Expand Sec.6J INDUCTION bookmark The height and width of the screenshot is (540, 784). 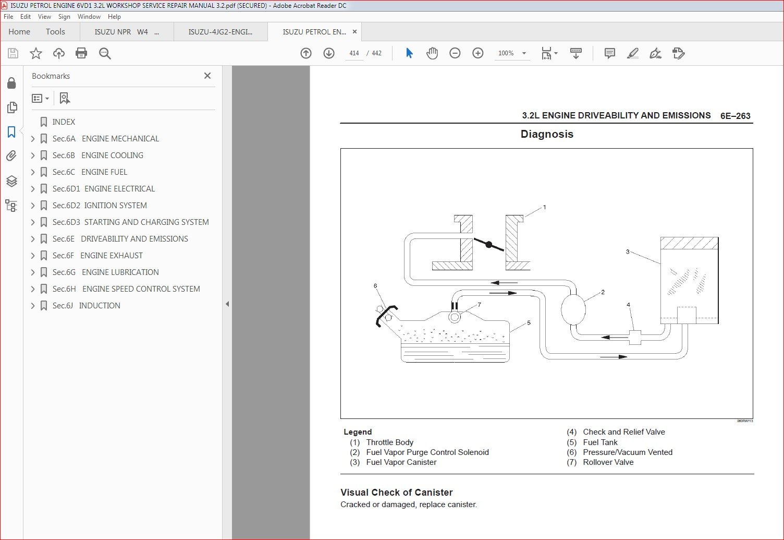point(33,306)
